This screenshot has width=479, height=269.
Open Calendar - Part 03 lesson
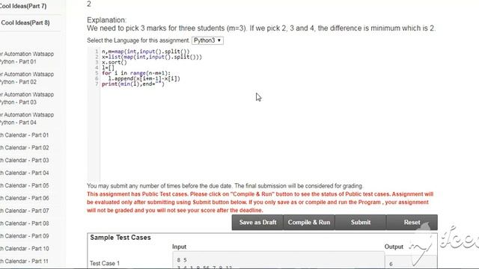click(x=25, y=160)
